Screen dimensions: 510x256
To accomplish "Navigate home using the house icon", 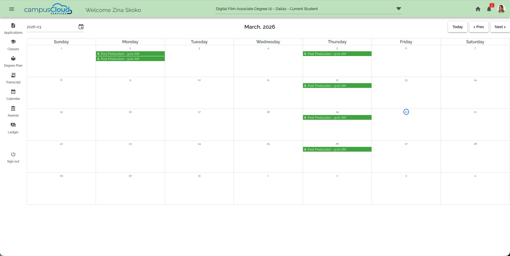I will tap(478, 9).
